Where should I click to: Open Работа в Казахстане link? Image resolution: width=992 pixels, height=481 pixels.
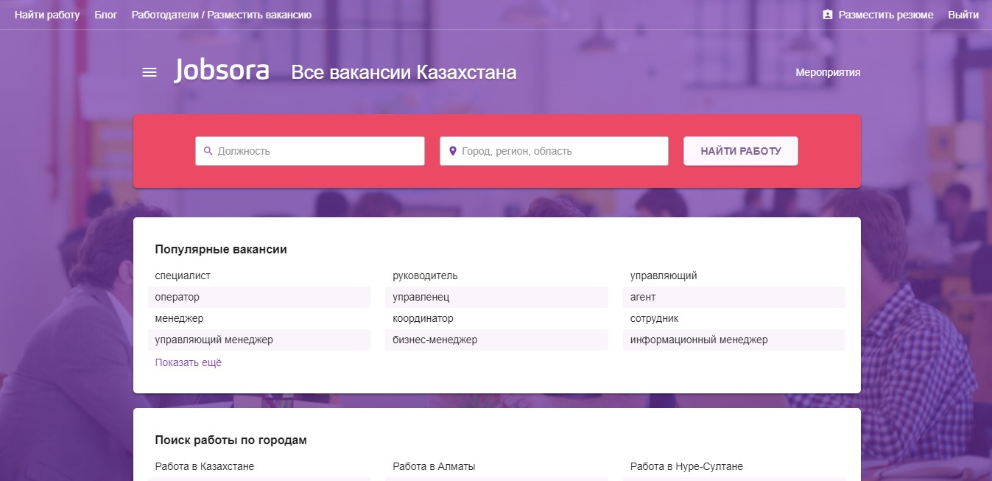point(205,466)
